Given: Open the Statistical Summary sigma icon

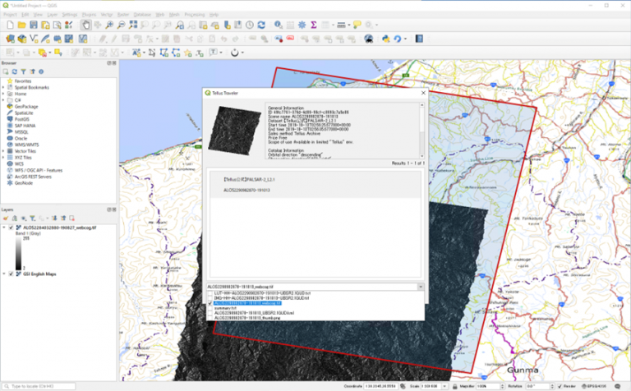Looking at the screenshot, I should point(314,25).
